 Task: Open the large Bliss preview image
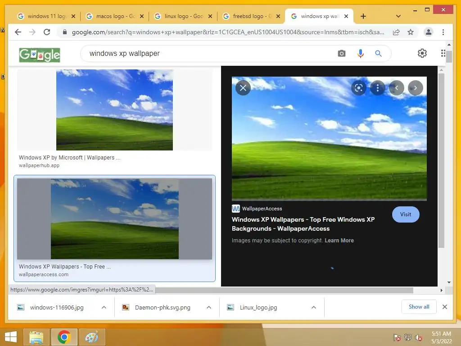click(x=329, y=138)
